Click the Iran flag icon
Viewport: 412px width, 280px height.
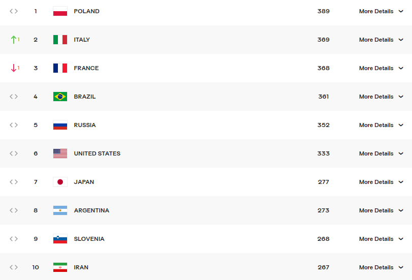(60, 267)
